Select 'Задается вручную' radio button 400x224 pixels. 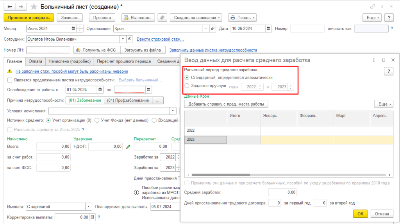pyautogui.click(x=187, y=86)
